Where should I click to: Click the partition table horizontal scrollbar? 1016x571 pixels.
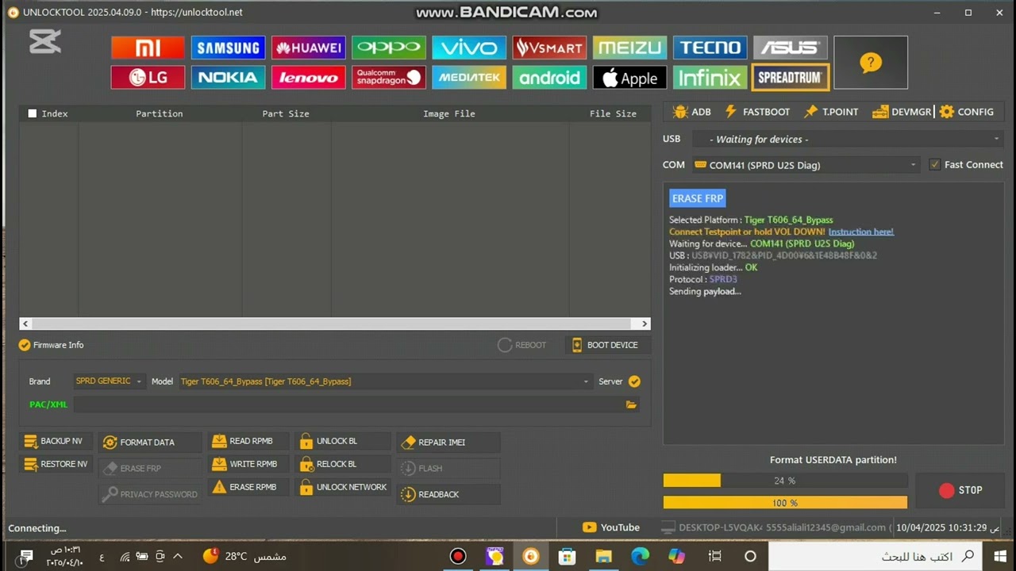(x=335, y=324)
